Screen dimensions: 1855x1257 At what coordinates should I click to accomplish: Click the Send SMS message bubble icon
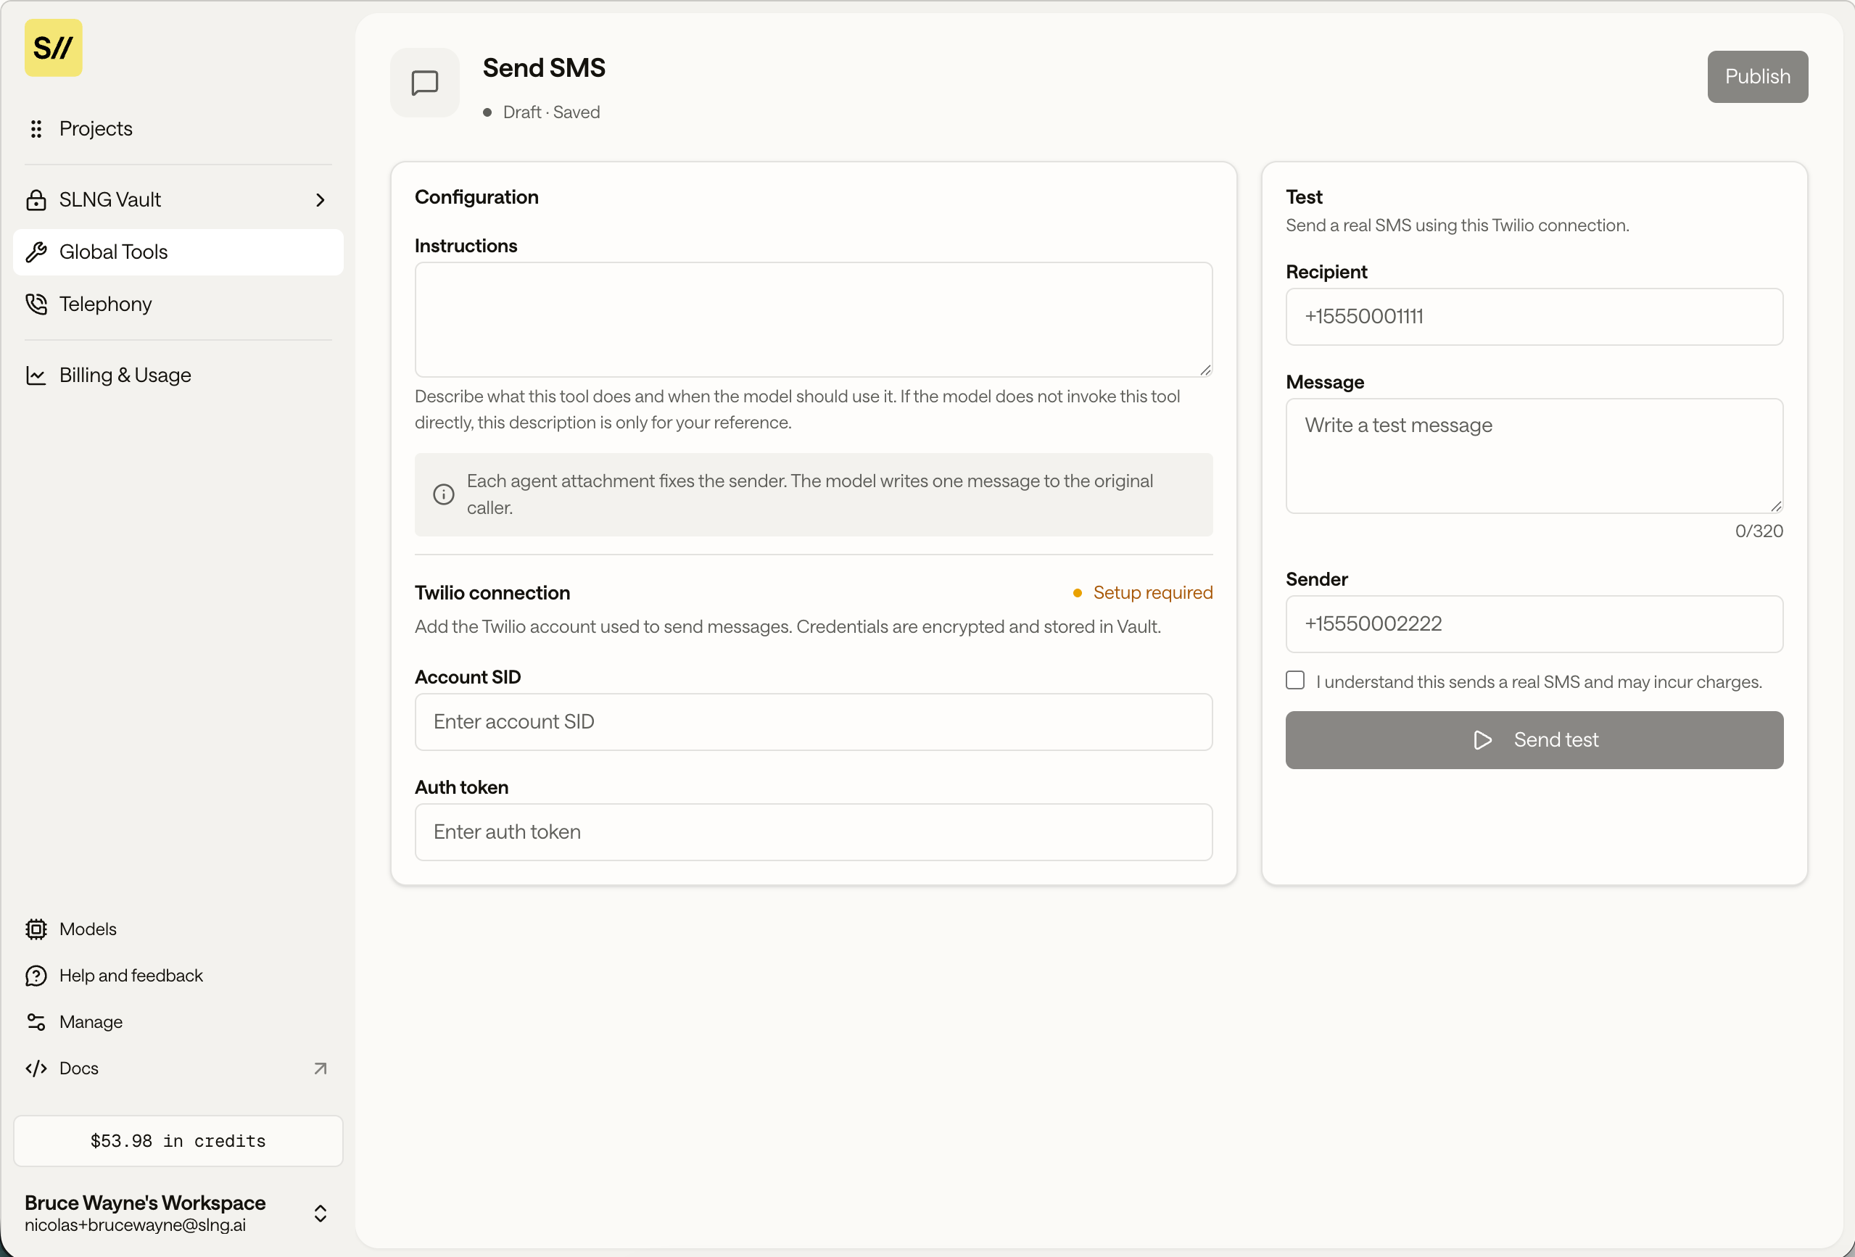425,82
